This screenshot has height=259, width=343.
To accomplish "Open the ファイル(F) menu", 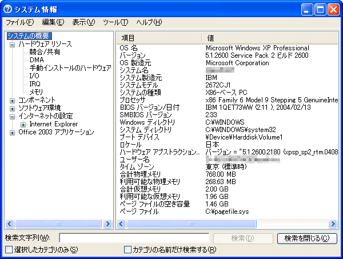I will [x=19, y=22].
